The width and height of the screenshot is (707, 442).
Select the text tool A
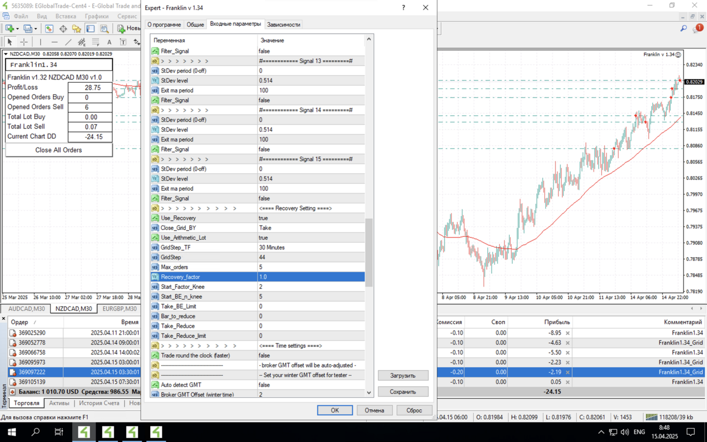[109, 42]
